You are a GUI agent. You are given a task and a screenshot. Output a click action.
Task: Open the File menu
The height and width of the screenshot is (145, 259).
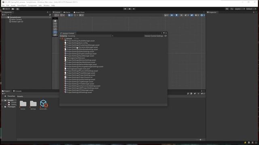tap(3, 5)
